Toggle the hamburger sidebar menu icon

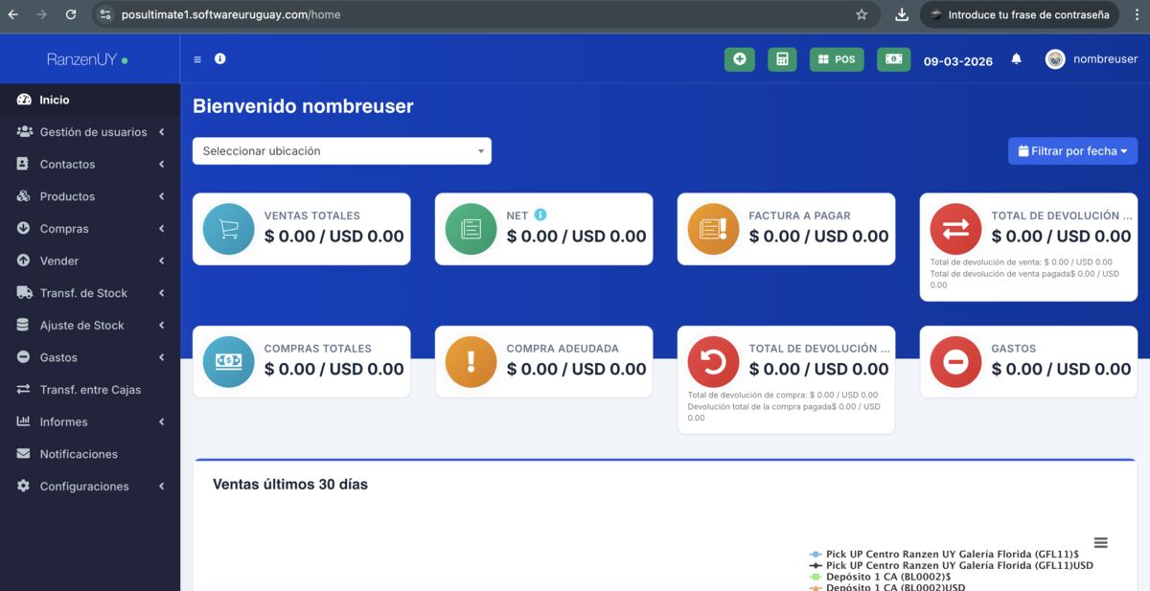197,59
